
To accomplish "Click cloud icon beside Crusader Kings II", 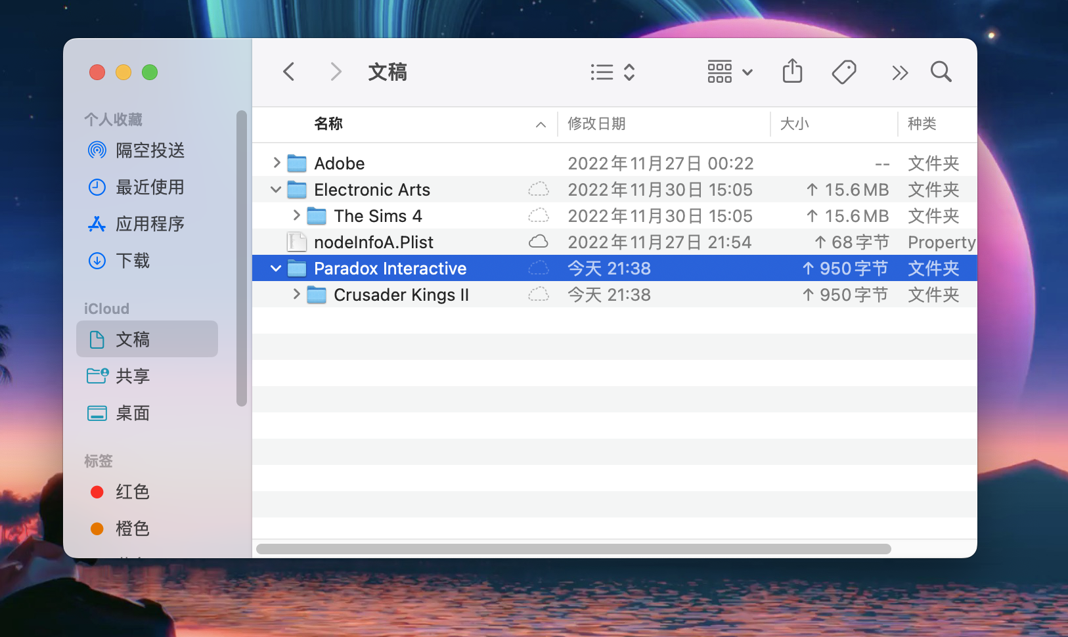I will tap(539, 294).
